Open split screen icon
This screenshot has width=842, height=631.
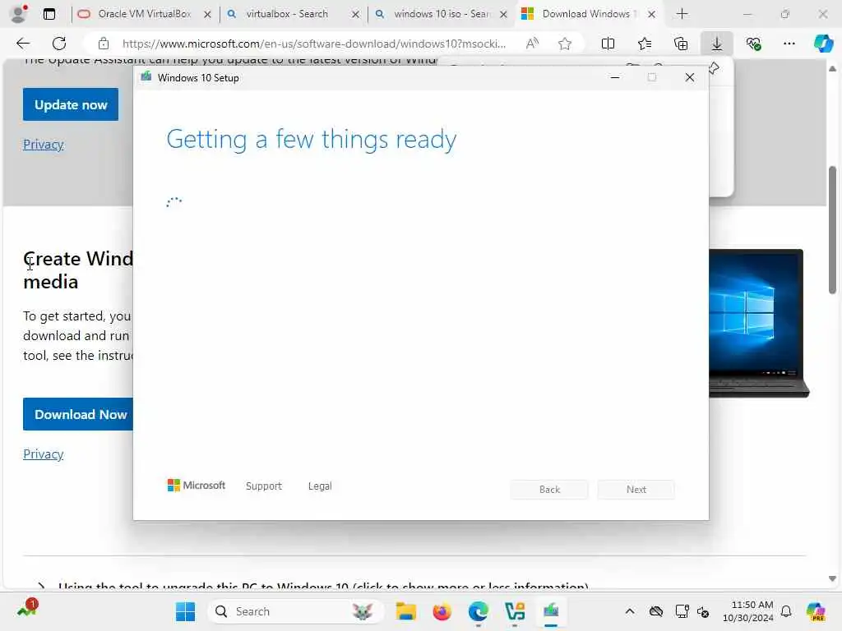608,44
